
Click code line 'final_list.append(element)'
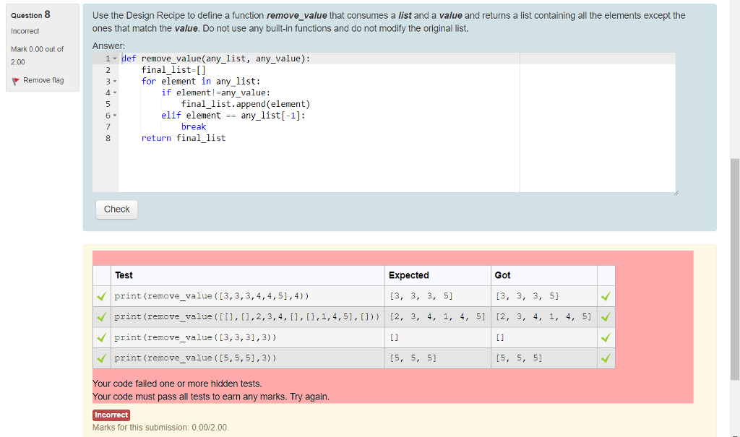(246, 104)
